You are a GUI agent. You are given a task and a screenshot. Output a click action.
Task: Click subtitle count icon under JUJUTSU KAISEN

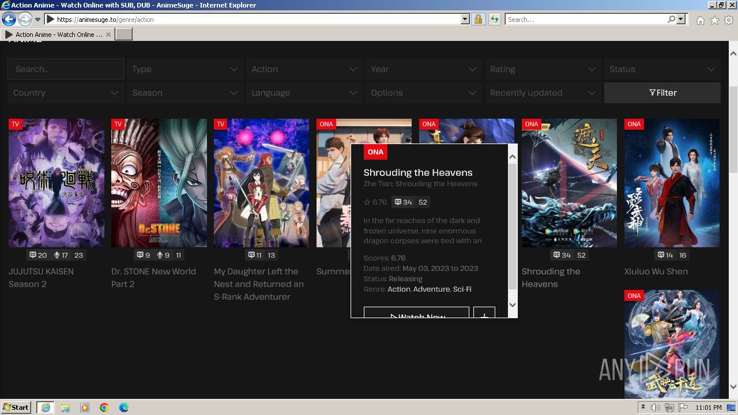pos(33,255)
